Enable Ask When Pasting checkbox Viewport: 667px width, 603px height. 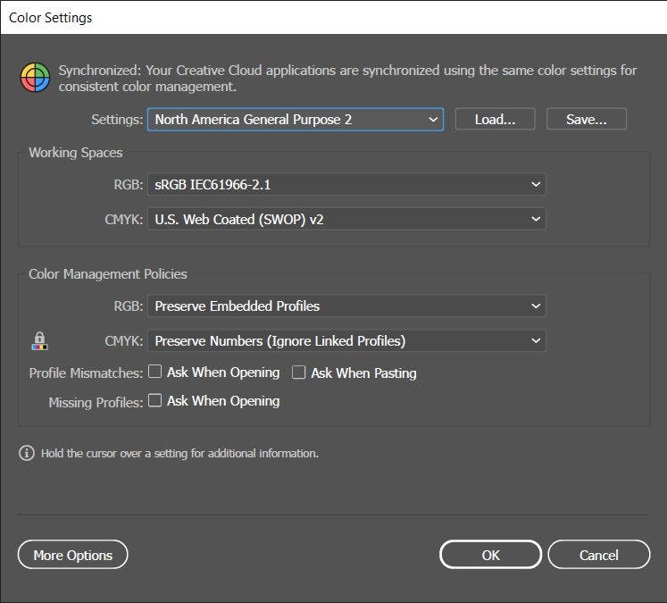pyautogui.click(x=299, y=373)
